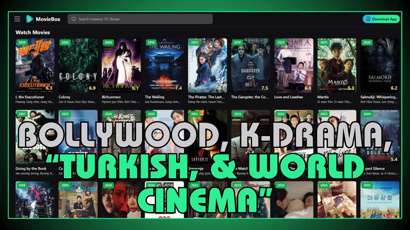Click the search magnifier icon

pyautogui.click(x=74, y=19)
